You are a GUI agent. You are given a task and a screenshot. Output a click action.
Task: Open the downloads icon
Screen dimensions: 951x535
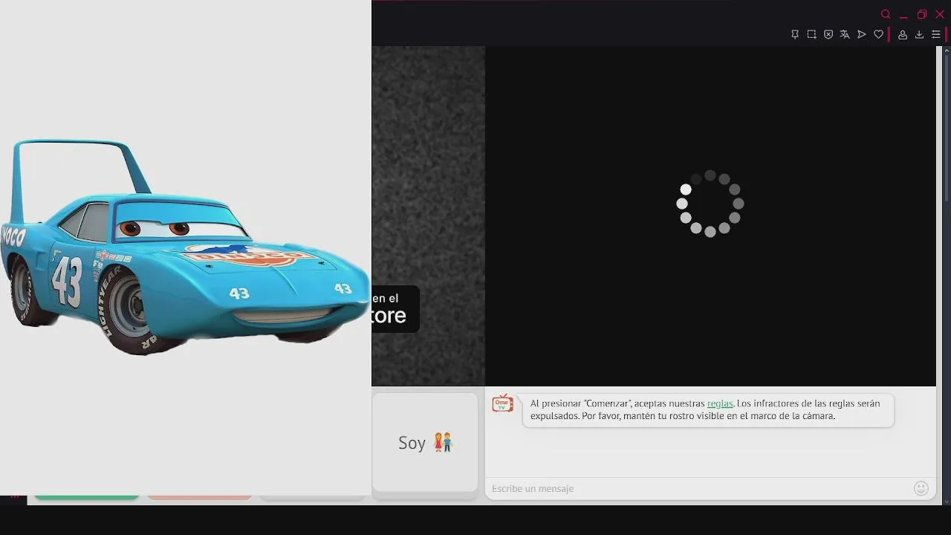[919, 34]
